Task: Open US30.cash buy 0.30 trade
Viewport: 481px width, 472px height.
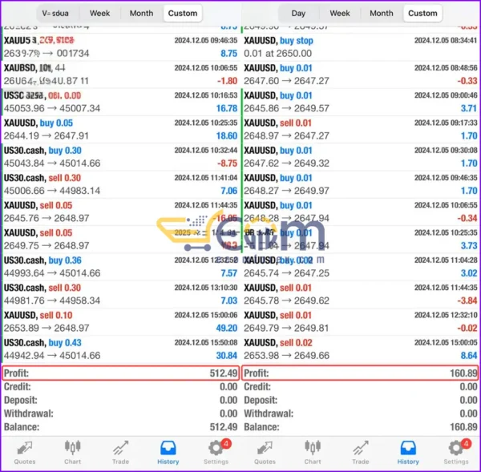Action: pyautogui.click(x=120, y=157)
